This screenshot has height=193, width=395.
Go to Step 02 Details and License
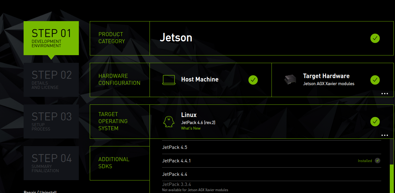point(51,80)
